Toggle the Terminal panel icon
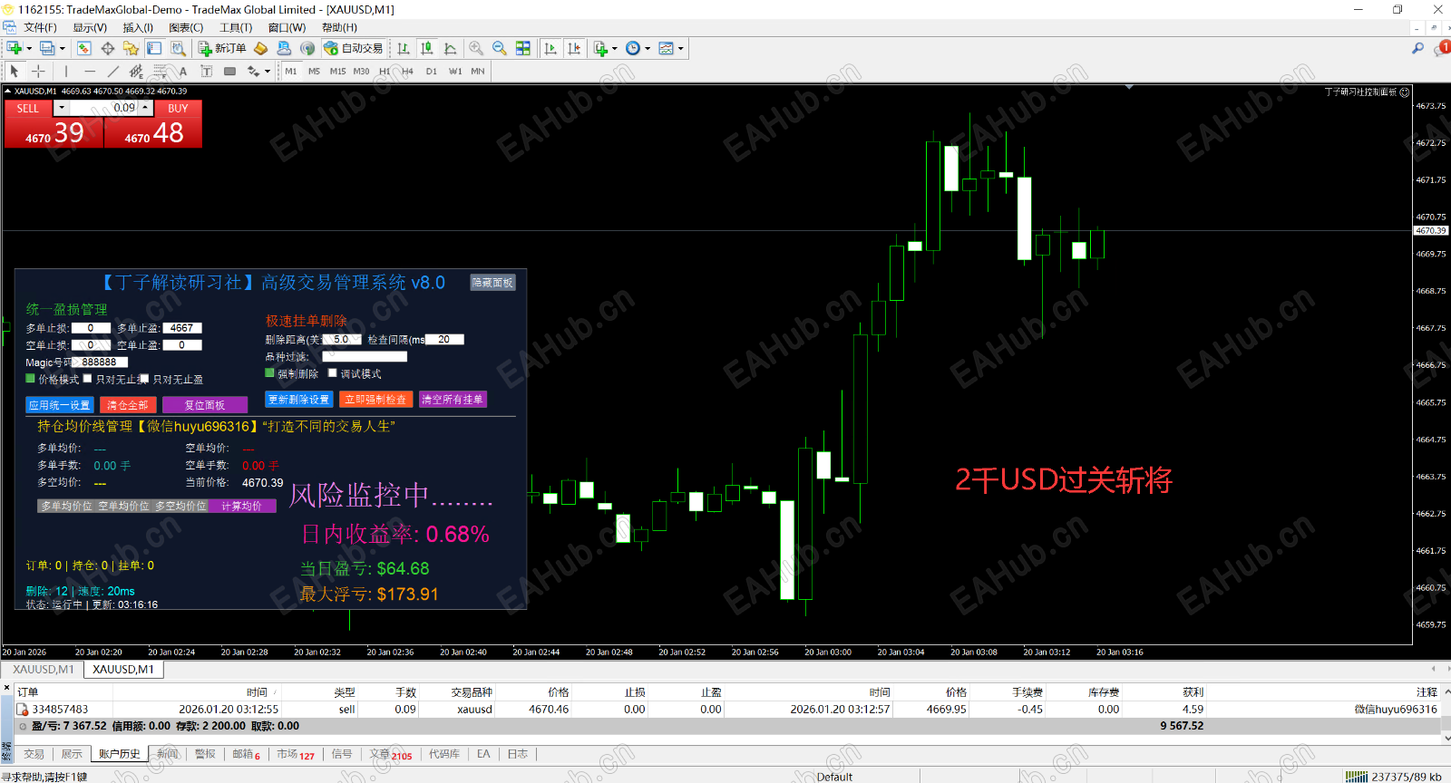Viewport: 1451px width, 783px height. point(154,48)
